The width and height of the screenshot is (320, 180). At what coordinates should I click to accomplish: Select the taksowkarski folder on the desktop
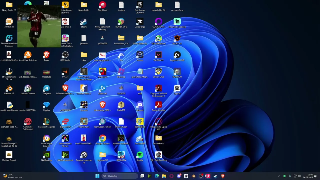tap(158, 140)
